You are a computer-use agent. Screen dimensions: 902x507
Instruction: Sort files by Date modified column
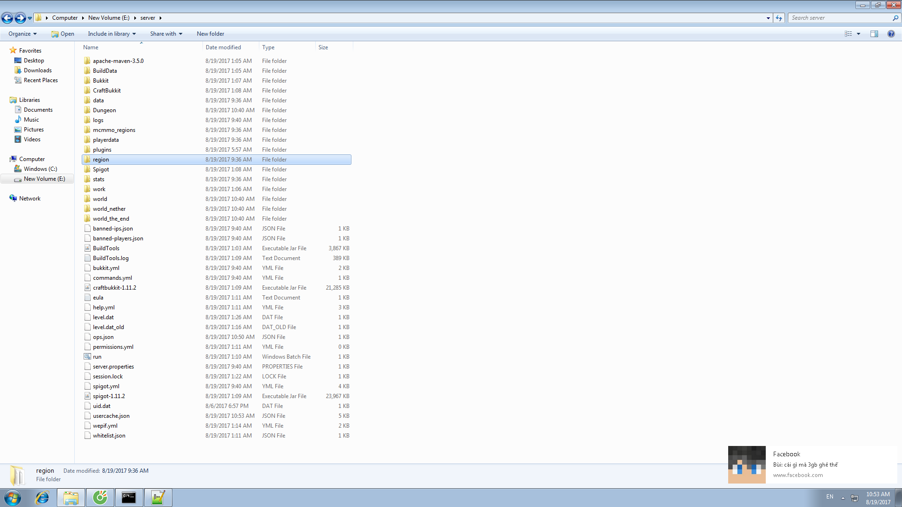click(x=223, y=47)
